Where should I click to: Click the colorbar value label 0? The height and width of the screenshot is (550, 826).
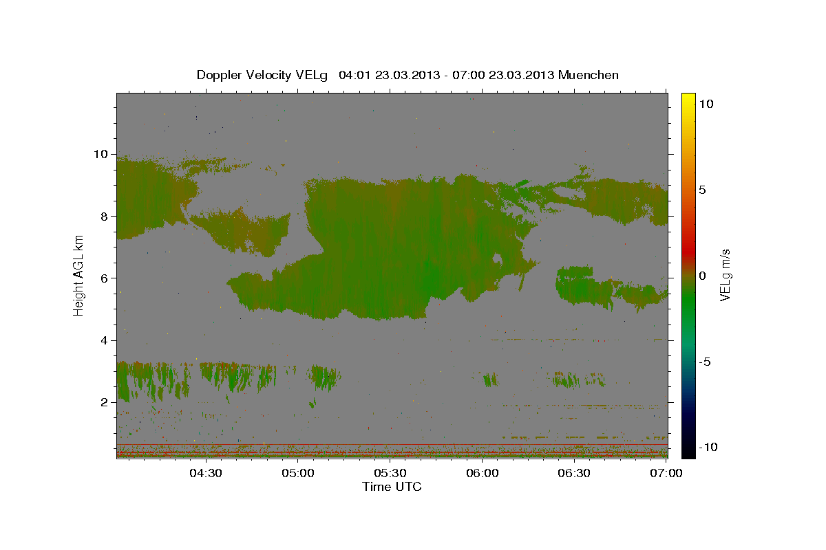(x=702, y=275)
